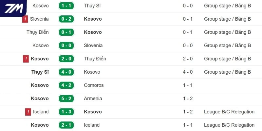
Task: Open the 1 - 1 score badge
Action: click(67, 6)
